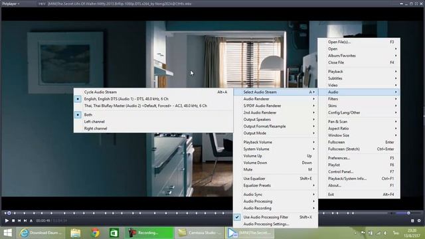The height and width of the screenshot is (239, 425).
Task: Jump to the previous file or chapter
Action: point(19,220)
